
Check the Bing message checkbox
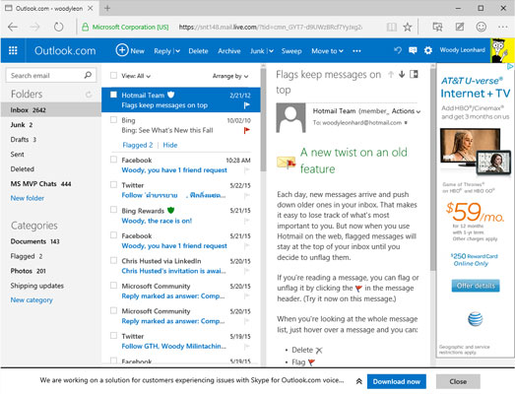click(113, 119)
